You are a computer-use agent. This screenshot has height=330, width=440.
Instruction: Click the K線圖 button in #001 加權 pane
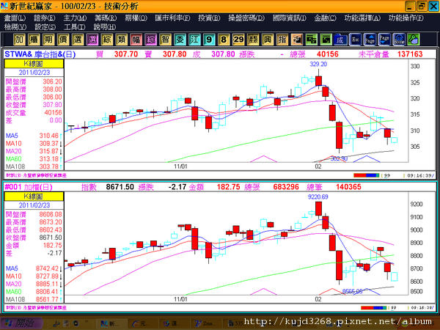click(x=34, y=197)
